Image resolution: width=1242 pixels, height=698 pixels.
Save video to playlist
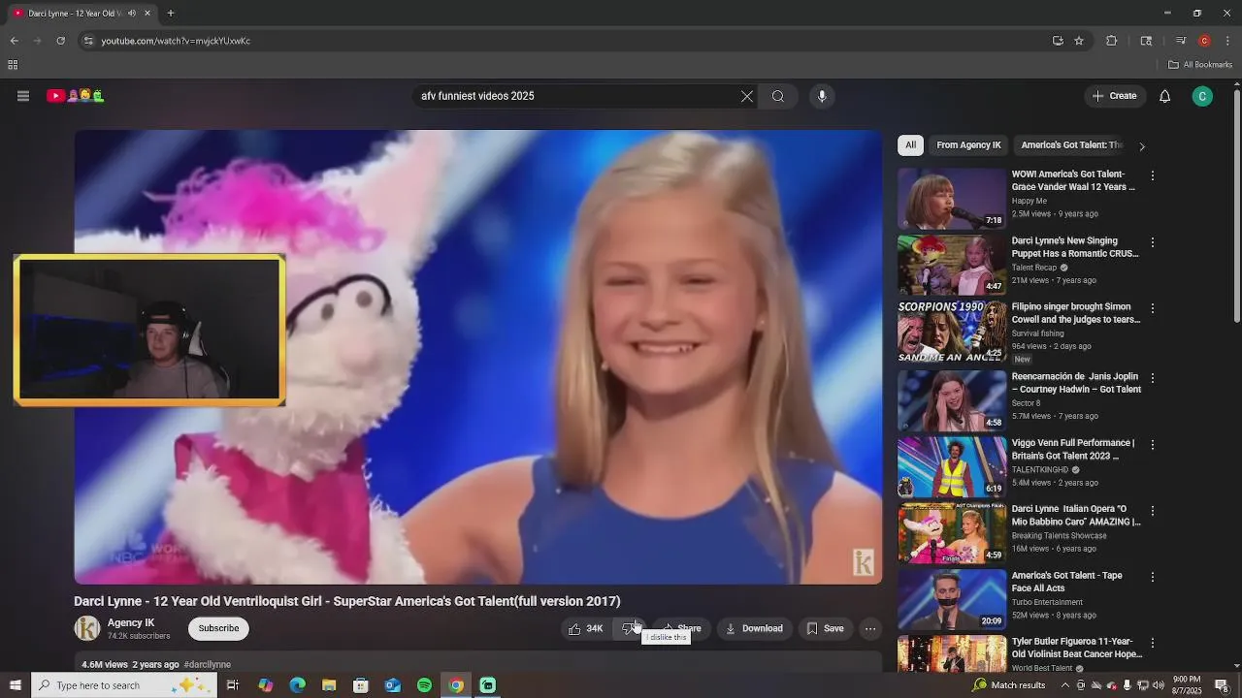pyautogui.click(x=826, y=628)
